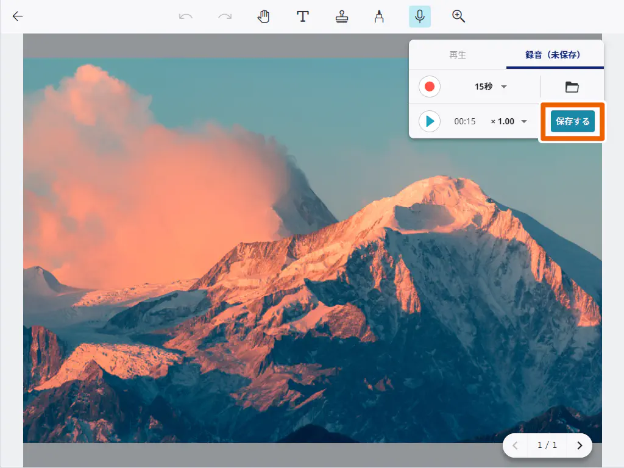Select the pen marker tool
The image size is (624, 468).
[x=379, y=16]
